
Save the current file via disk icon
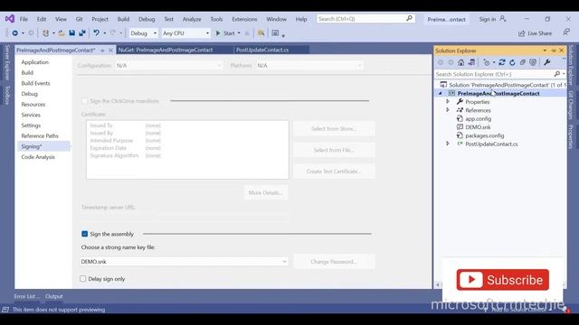point(72,33)
